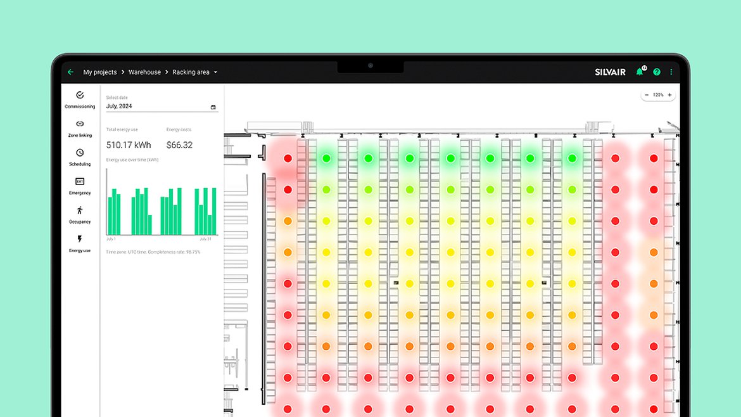
Task: Click the SILVAIR logo
Action: 610,72
